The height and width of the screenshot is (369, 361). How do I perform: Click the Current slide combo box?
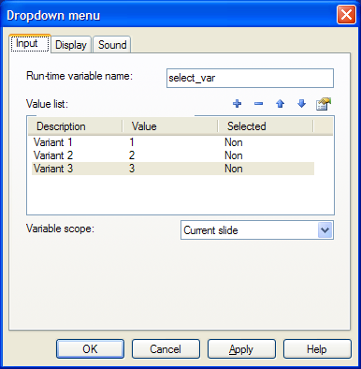coord(257,230)
